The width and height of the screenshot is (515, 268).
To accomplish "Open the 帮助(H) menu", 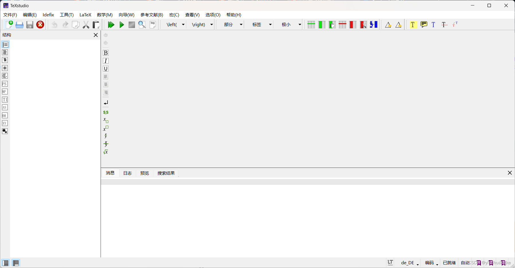I will click(234, 15).
